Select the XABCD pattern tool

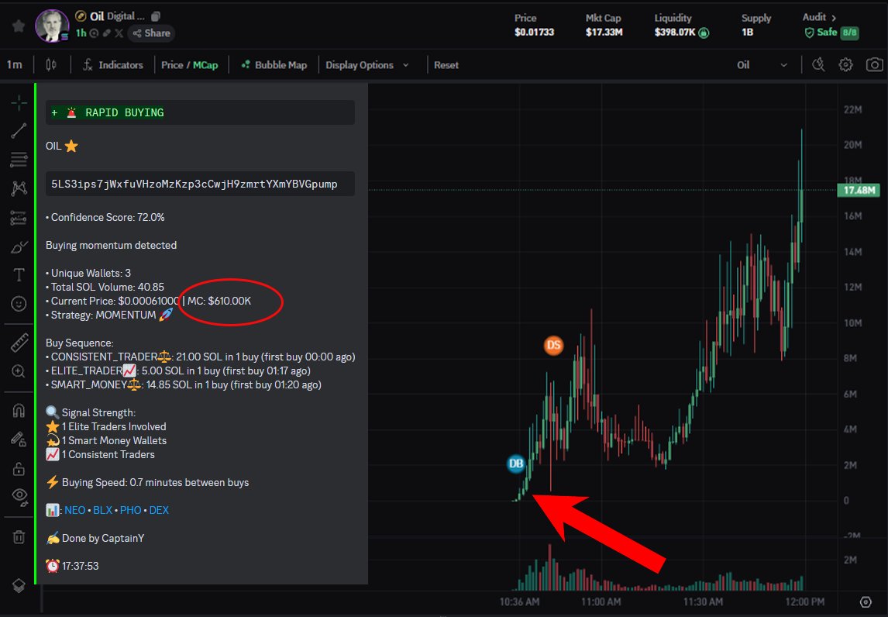click(x=19, y=188)
